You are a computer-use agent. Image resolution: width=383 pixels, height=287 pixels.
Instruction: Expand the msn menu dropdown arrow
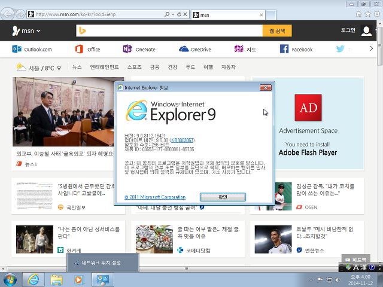click(38, 31)
